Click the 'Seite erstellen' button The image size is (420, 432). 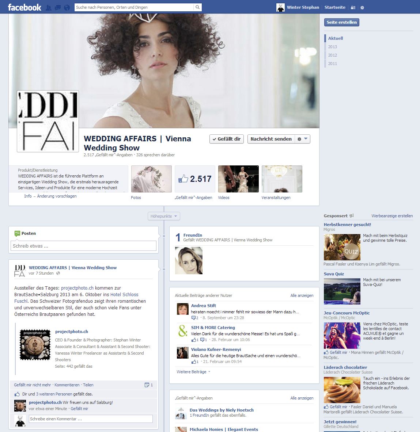pyautogui.click(x=342, y=22)
